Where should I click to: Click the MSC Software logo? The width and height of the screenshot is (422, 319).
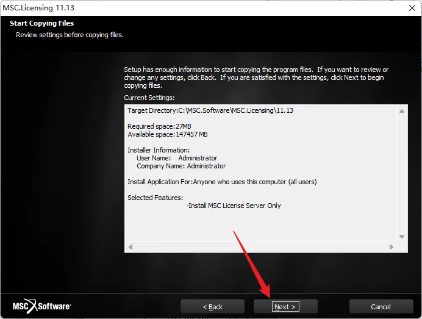(x=42, y=306)
